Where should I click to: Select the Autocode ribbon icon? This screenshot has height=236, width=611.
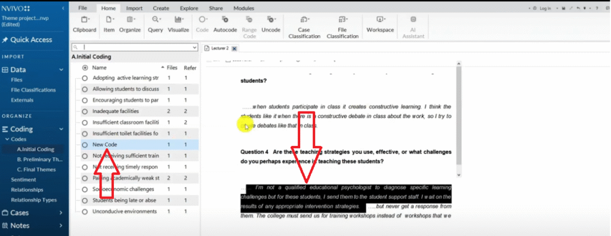point(225,20)
